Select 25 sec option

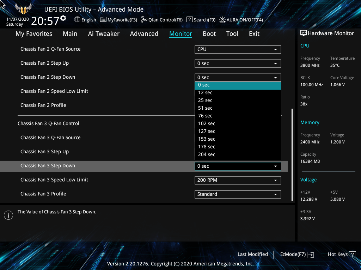click(x=238, y=100)
